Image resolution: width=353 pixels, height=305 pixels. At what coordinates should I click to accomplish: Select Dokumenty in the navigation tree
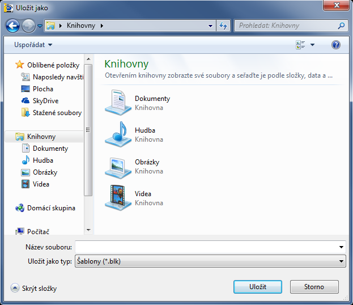pyautogui.click(x=50, y=149)
